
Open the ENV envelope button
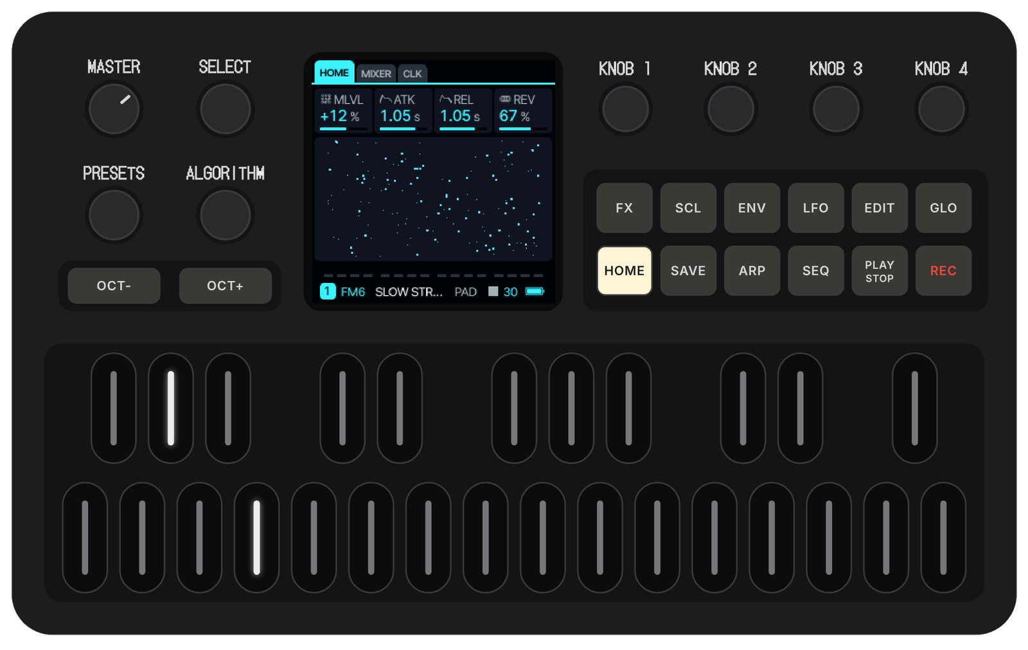click(x=752, y=208)
